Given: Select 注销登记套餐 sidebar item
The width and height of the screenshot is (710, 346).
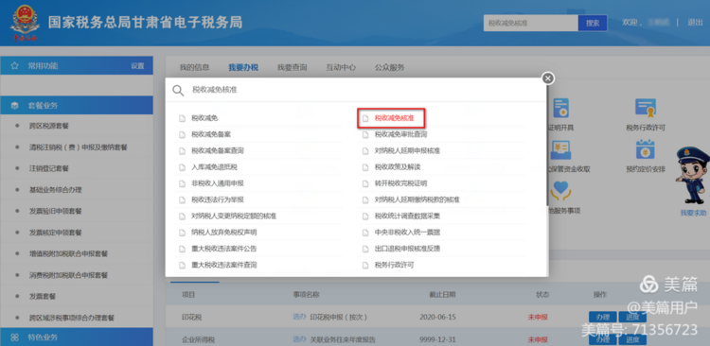Looking at the screenshot, I should [49, 168].
